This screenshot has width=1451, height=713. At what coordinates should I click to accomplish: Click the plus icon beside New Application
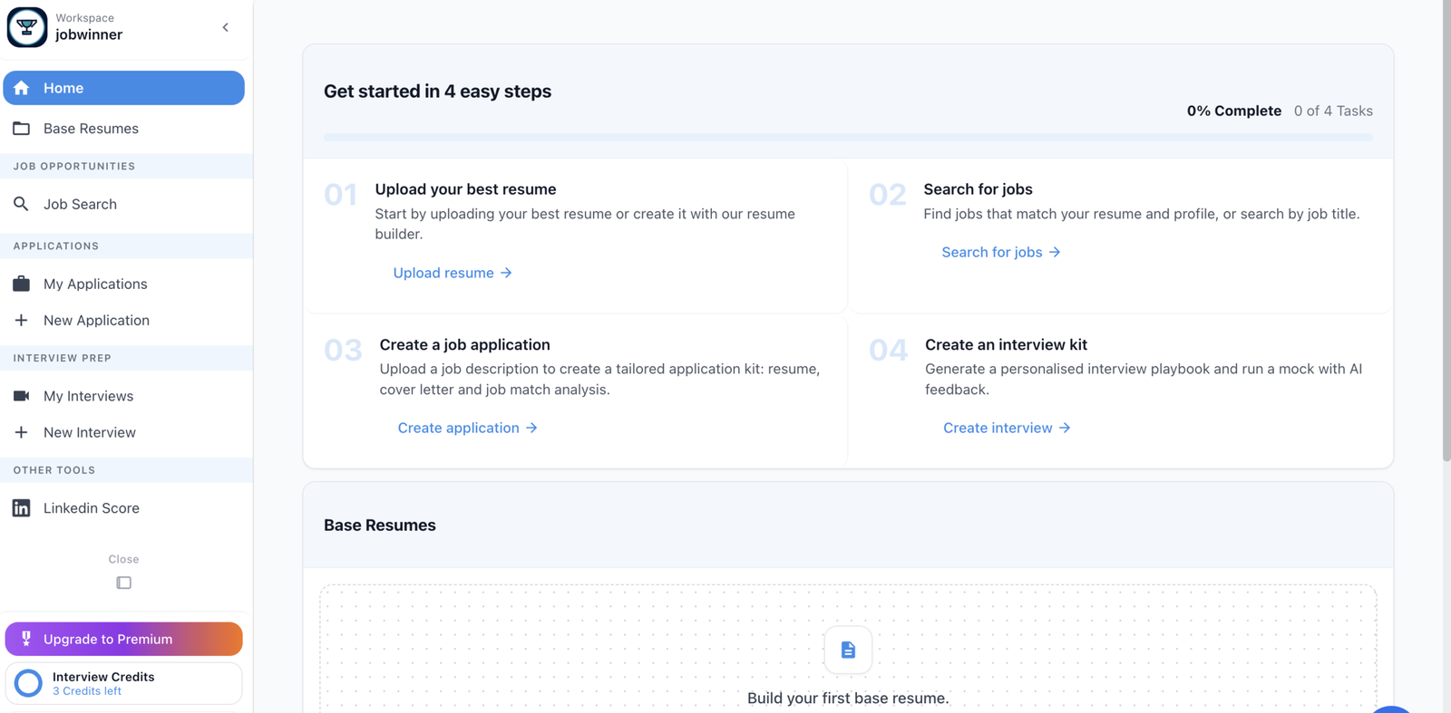[x=21, y=320]
